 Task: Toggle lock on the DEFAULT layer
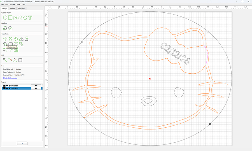pyautogui.click(x=9, y=86)
